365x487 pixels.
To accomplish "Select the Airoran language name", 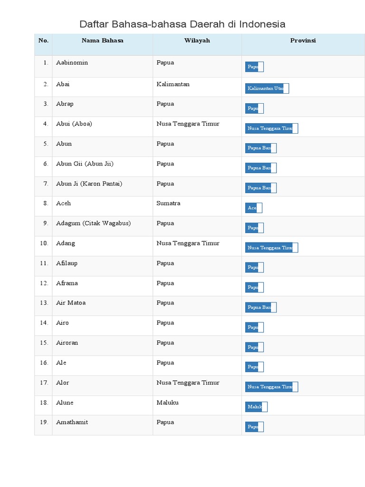I will click(x=67, y=342).
